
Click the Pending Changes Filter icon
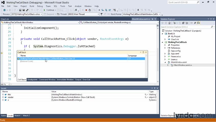tap(175, 23)
